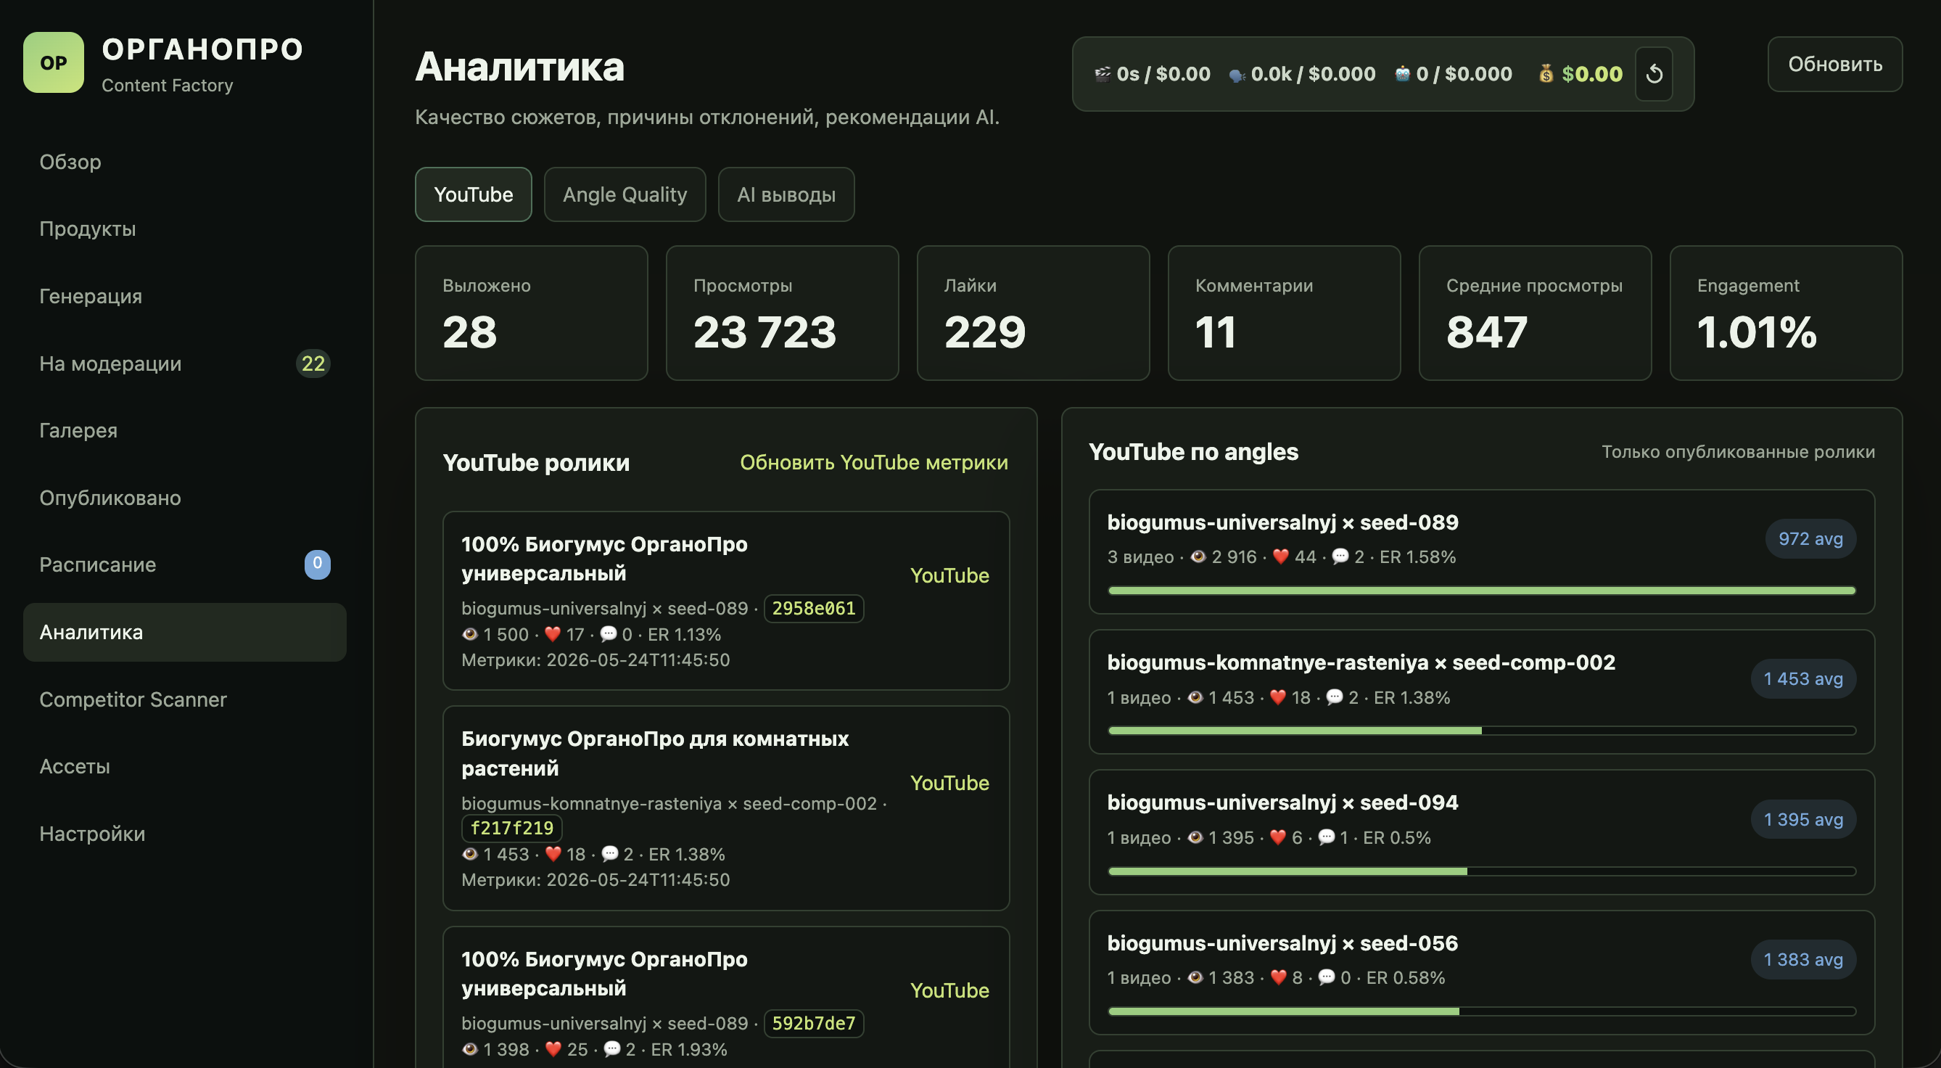Image resolution: width=1941 pixels, height=1068 pixels.
Task: Click the Просмотры 23 723 card
Action: (x=782, y=313)
